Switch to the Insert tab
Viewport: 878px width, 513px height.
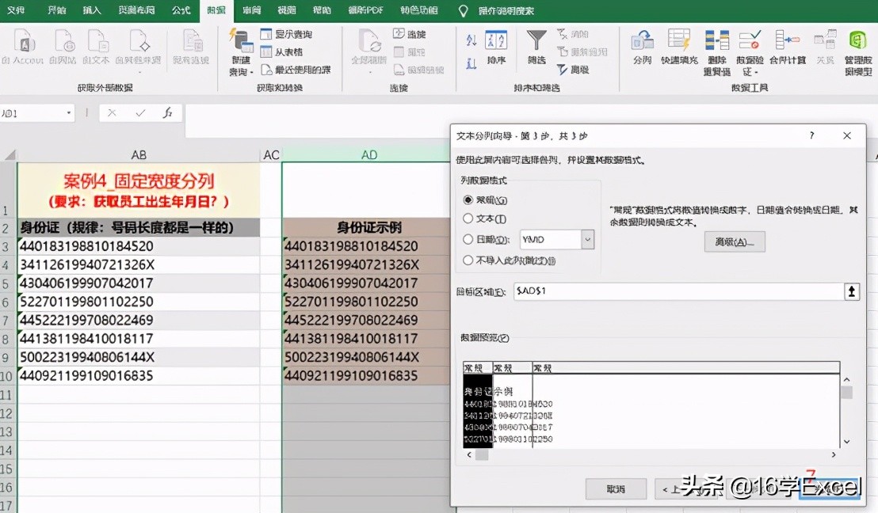pos(92,10)
